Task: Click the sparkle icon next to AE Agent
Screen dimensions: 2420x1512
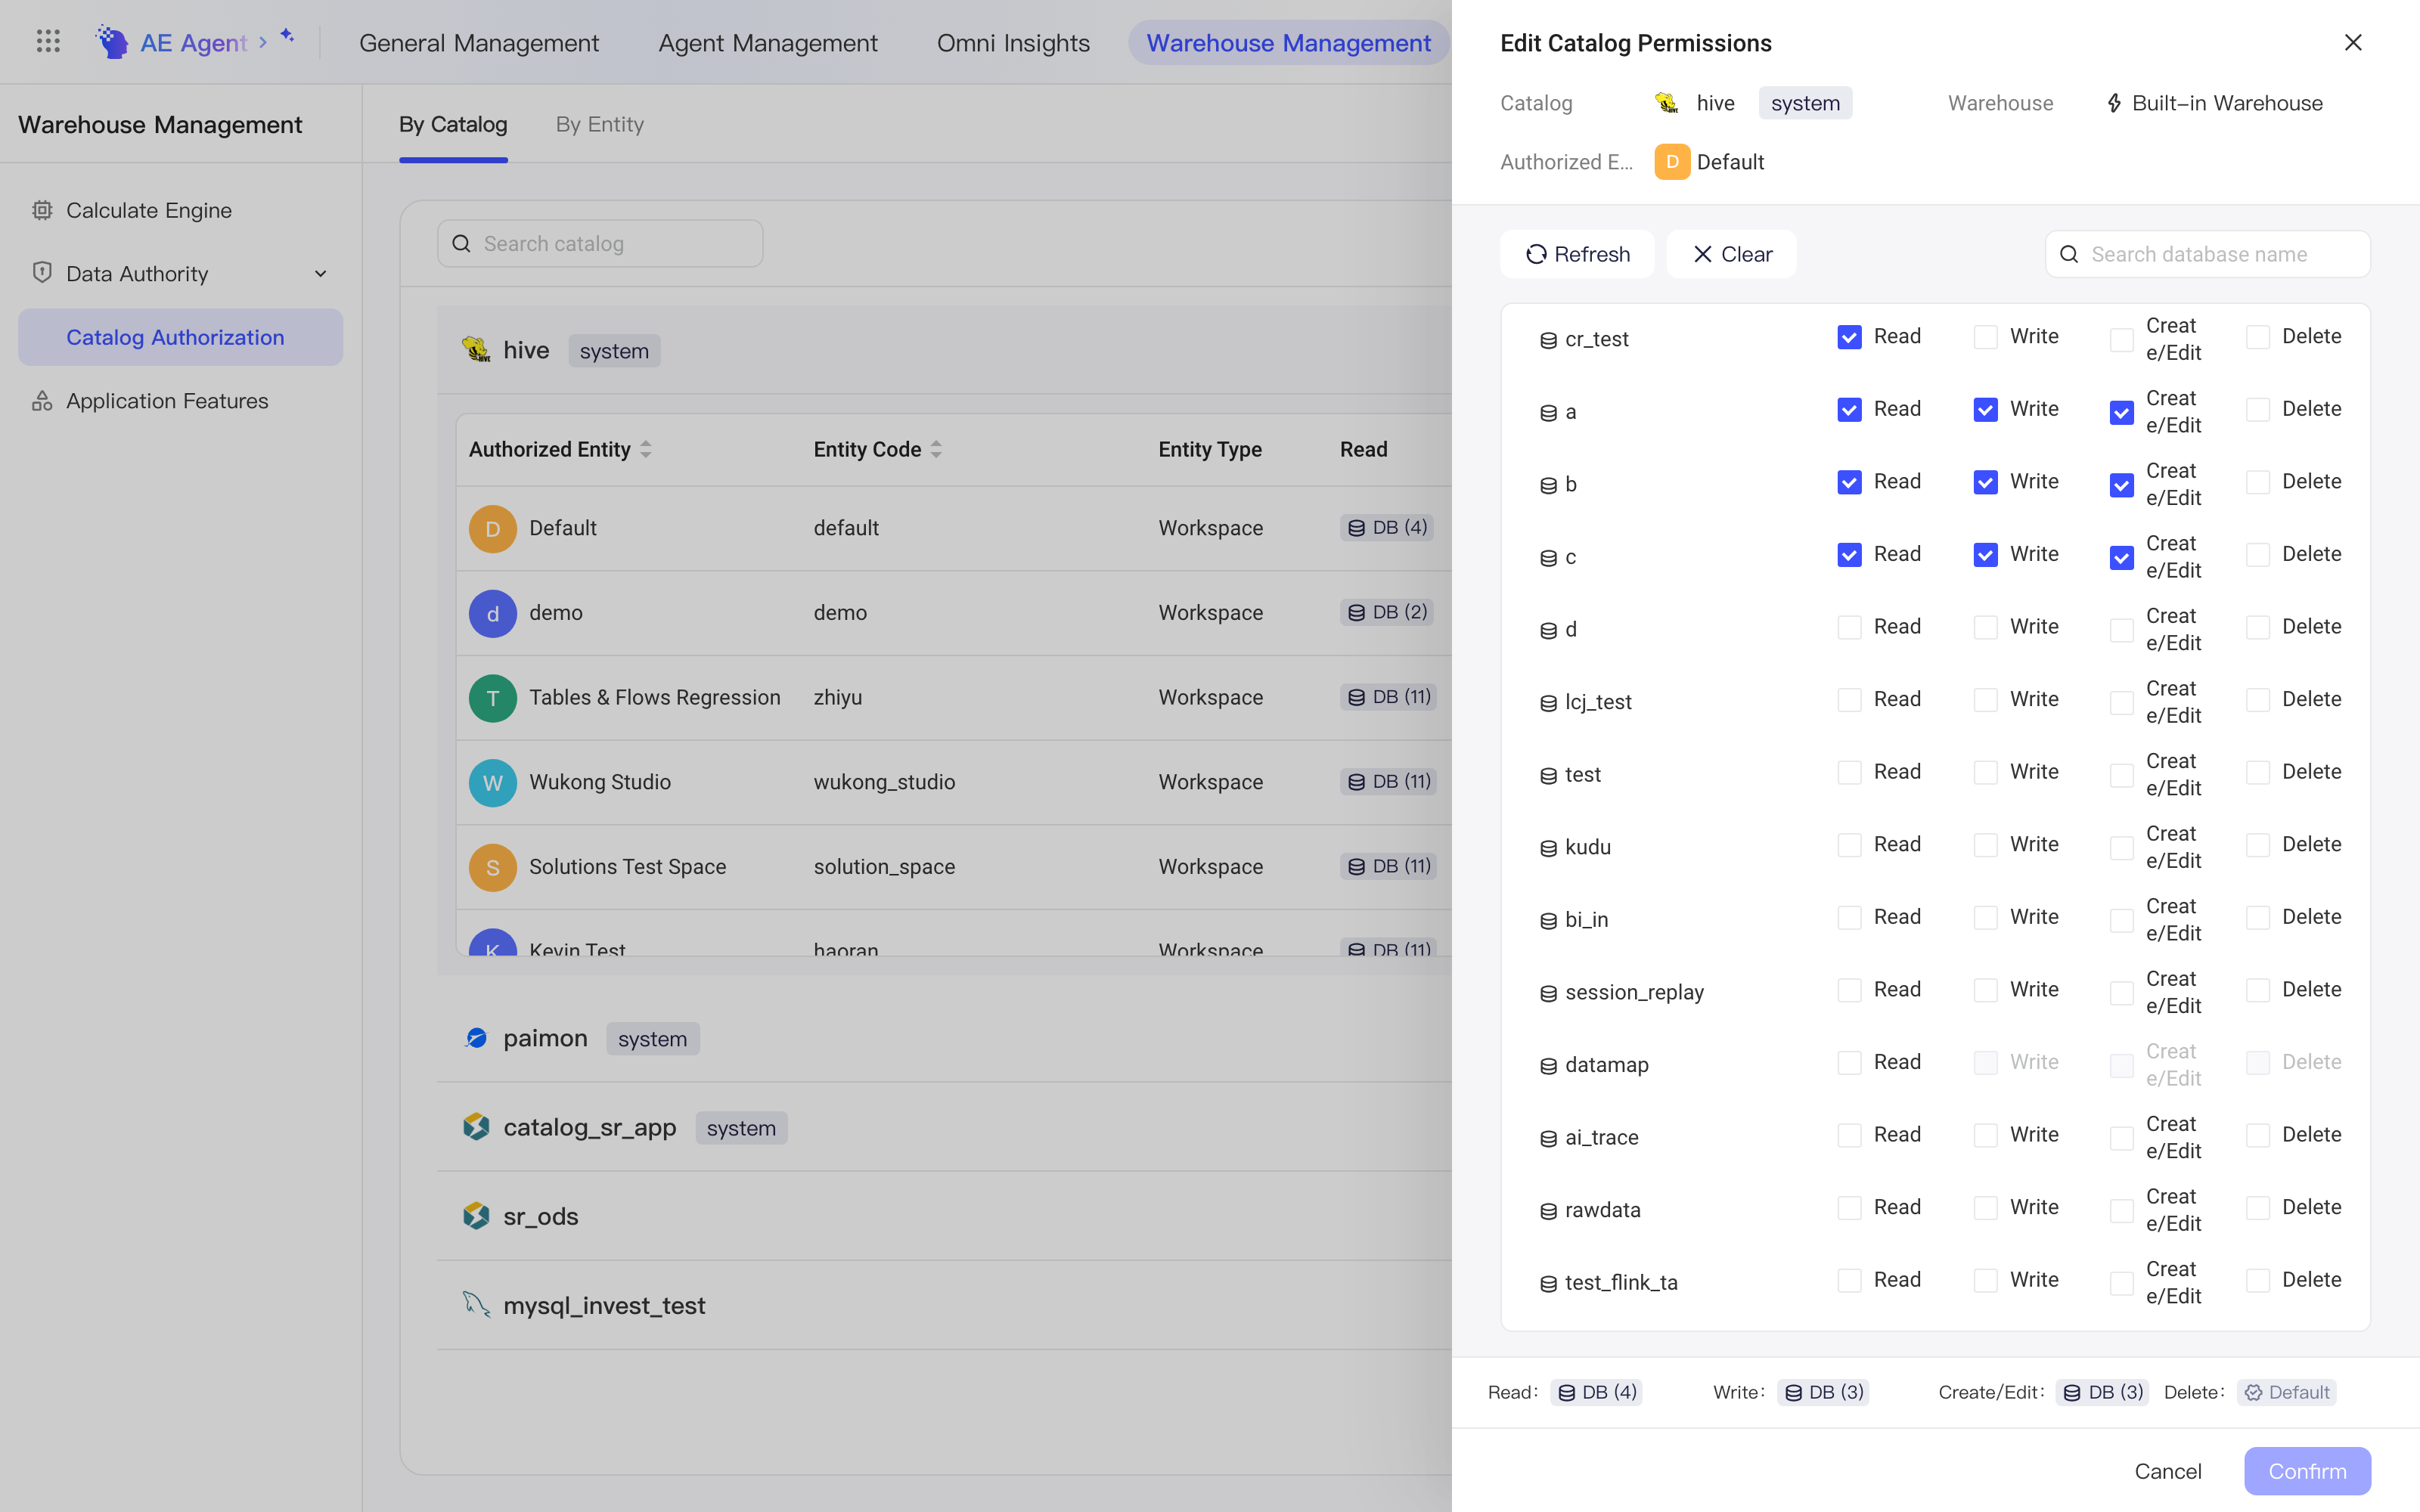Action: (287, 36)
